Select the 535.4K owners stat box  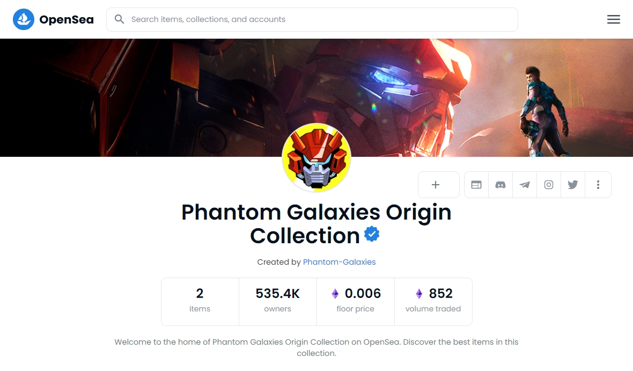point(278,302)
